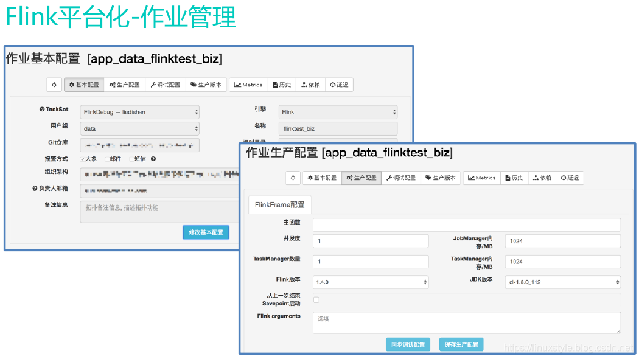The image size is (639, 359).
Task: Expand the Flink版本 dropdown 1.4.0
Action: click(x=371, y=282)
